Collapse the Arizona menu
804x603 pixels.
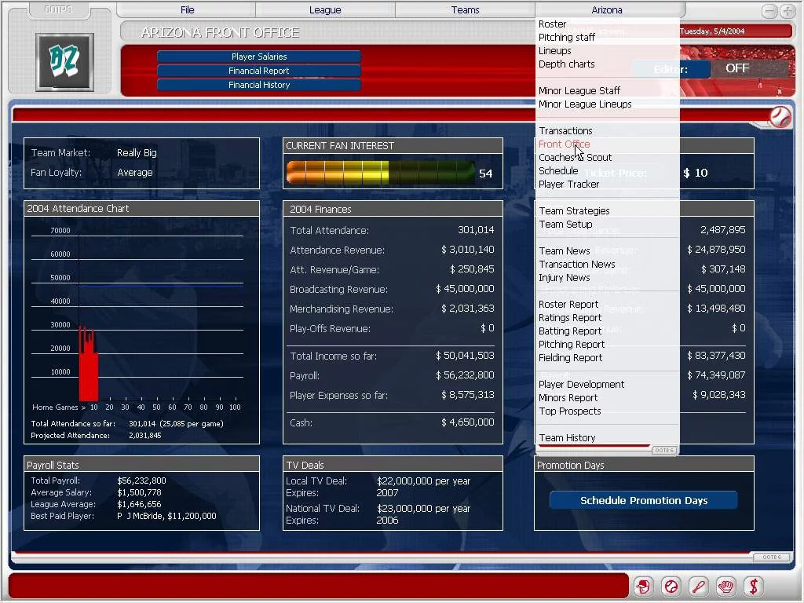click(607, 9)
